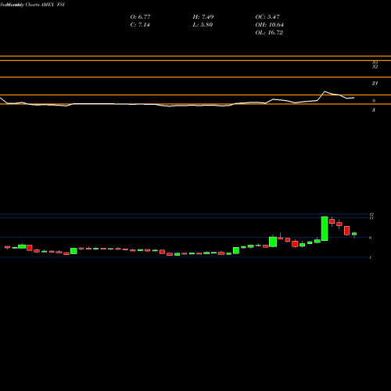
Task: Select the final small green candlestick
Action: pos(354,234)
